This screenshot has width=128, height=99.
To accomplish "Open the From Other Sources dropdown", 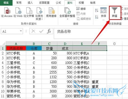I will click(x=39, y=14).
